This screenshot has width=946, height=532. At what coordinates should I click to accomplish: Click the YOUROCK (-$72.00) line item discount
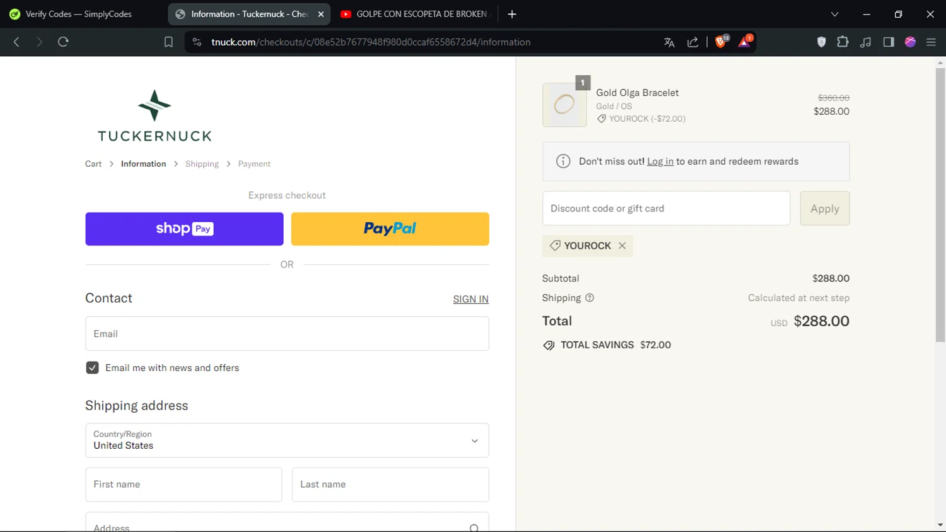[641, 119]
